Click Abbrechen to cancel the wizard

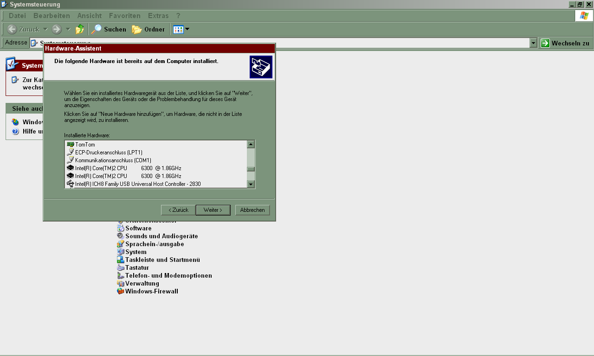coord(252,210)
